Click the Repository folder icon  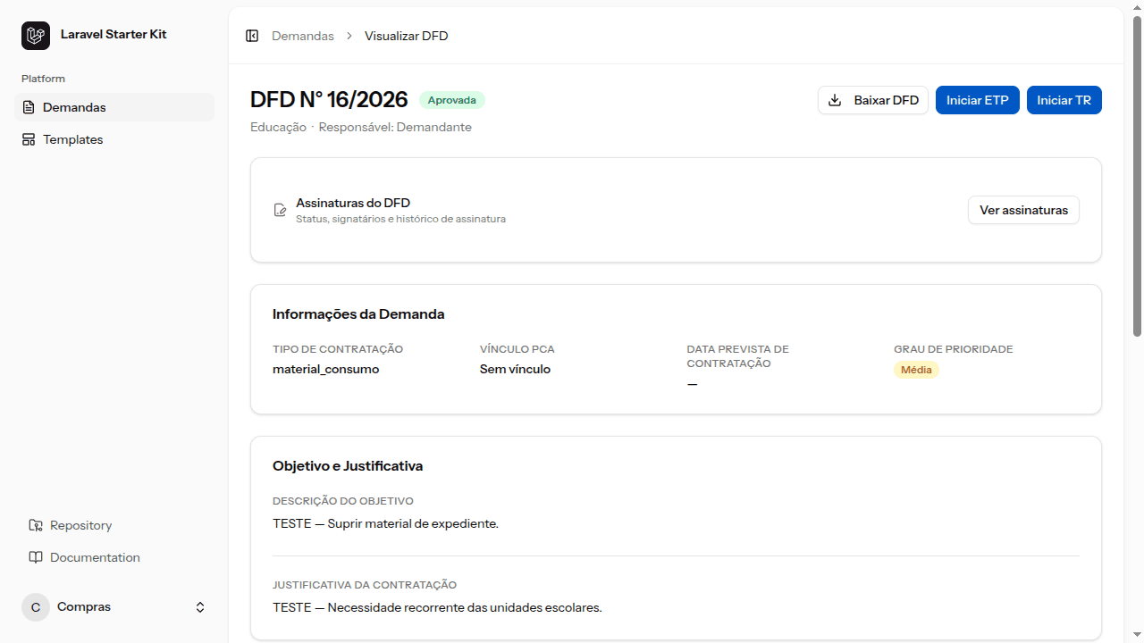point(36,525)
